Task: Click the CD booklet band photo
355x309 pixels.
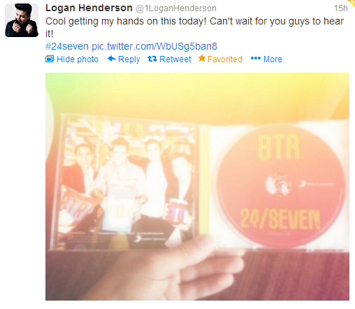Action: 126,182
